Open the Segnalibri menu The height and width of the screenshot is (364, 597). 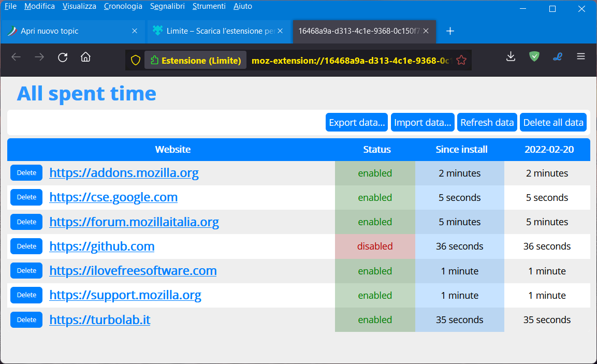pyautogui.click(x=167, y=7)
